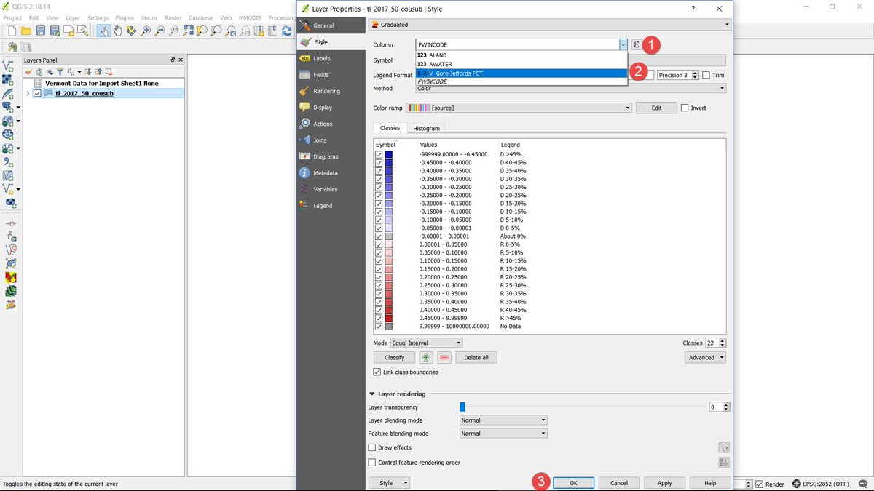This screenshot has width=874, height=491.
Task: Open the Advanced dropdown button
Action: (706, 357)
